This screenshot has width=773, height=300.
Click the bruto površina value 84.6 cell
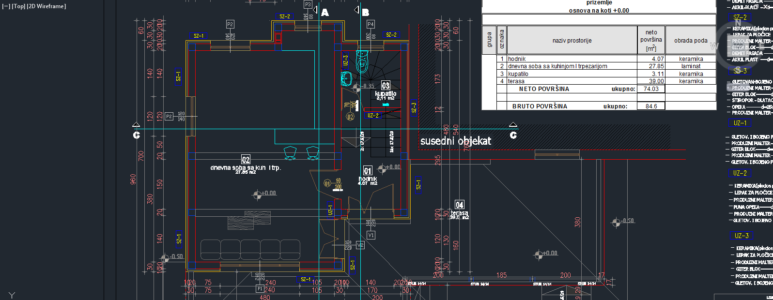(x=651, y=106)
